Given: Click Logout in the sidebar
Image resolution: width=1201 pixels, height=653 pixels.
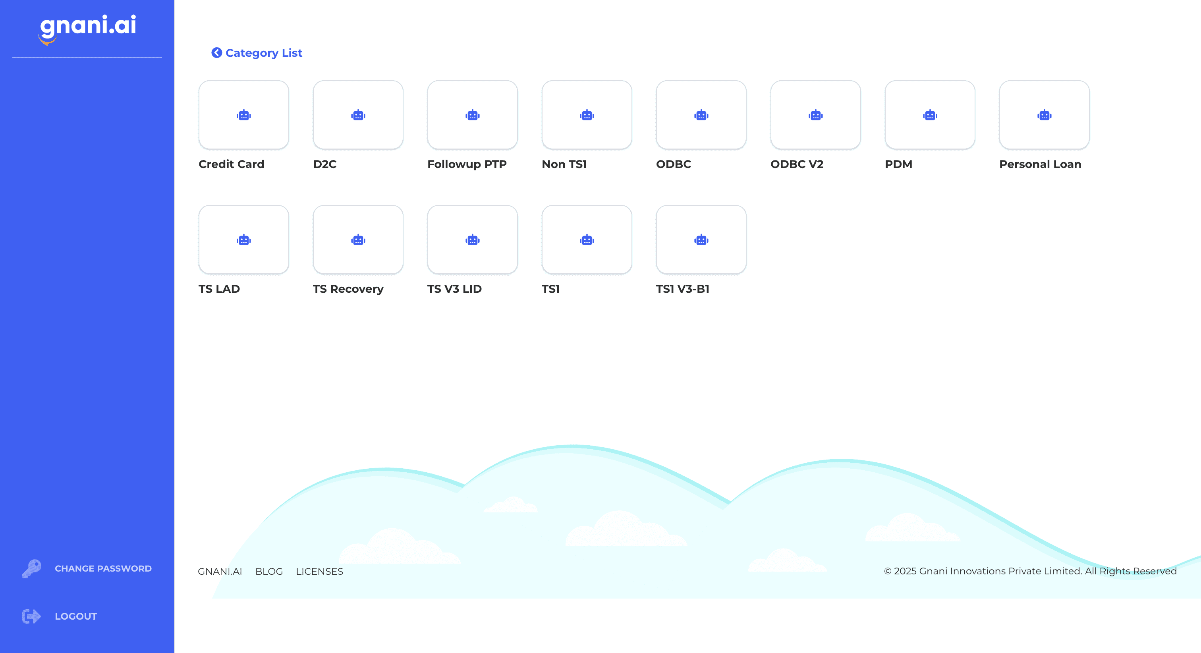Looking at the screenshot, I should [x=75, y=616].
